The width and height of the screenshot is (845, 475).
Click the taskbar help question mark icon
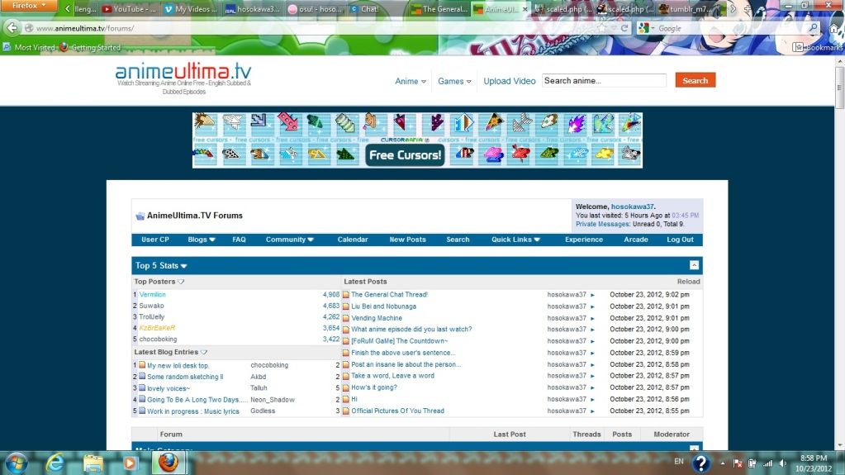point(700,463)
